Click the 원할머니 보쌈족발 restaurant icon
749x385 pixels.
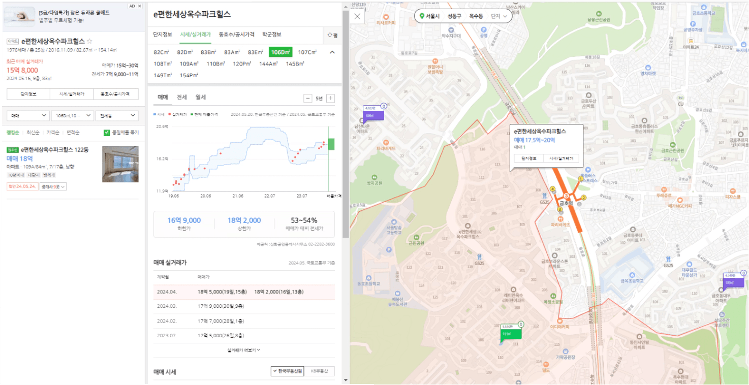tap(434, 60)
